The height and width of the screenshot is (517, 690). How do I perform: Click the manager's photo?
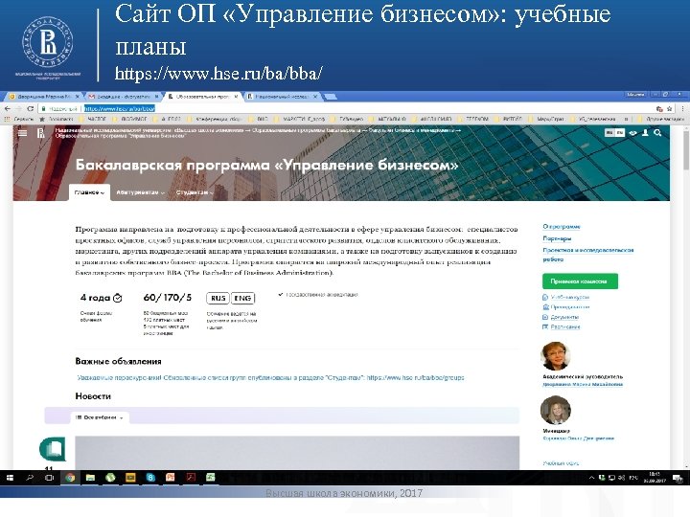click(555, 410)
